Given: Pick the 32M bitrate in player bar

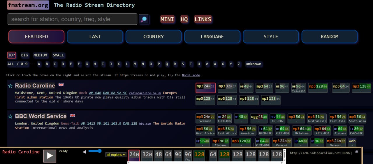Looking at the screenshot, I should pos(147,156).
